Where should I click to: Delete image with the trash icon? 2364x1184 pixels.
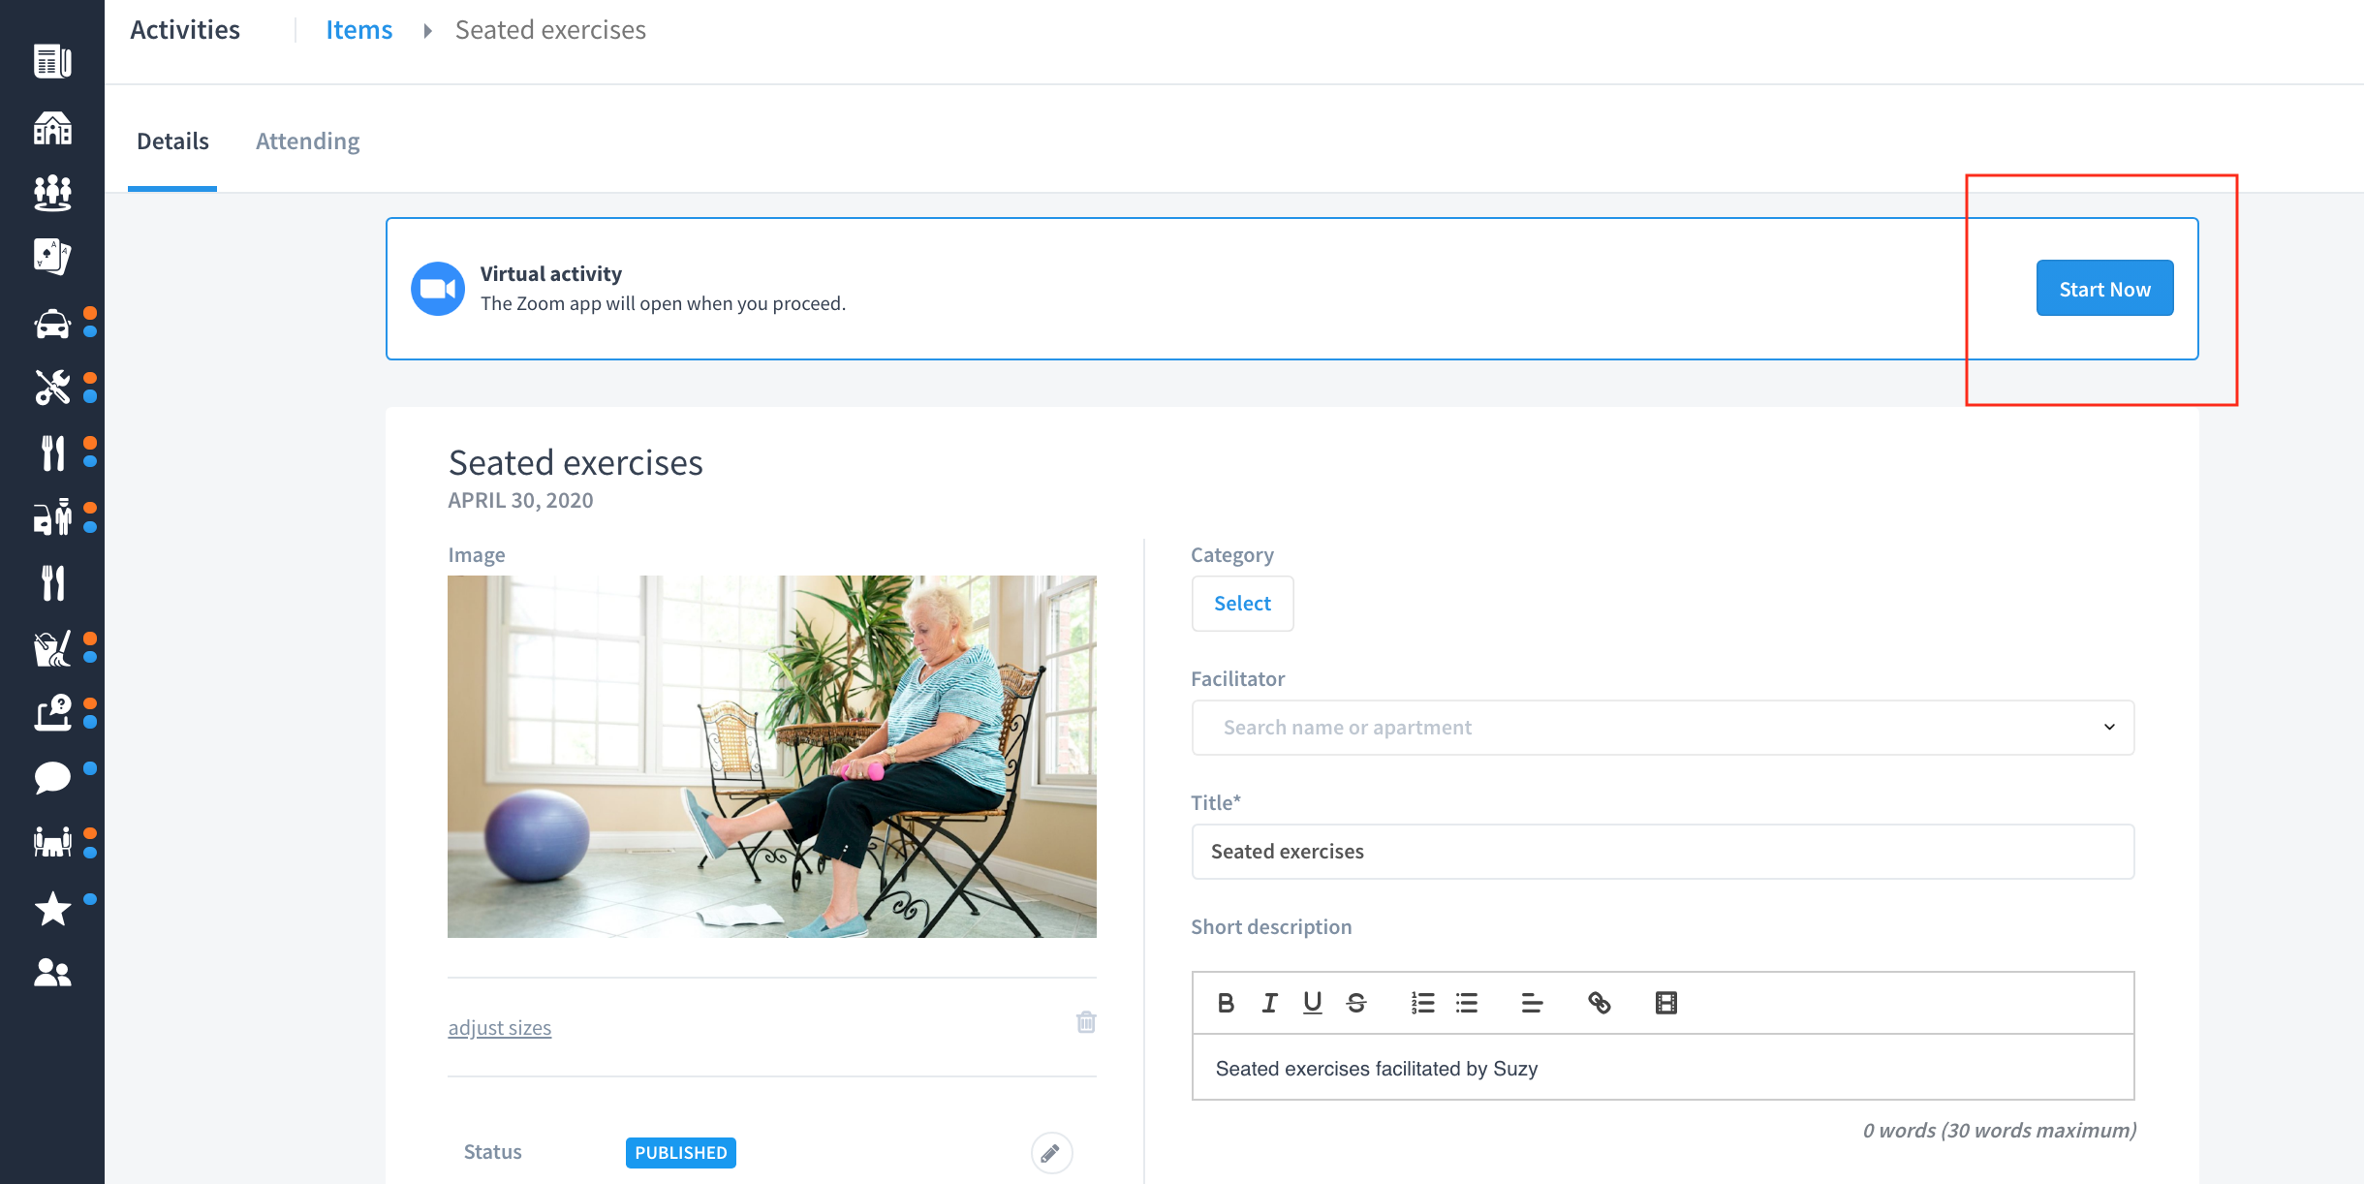tap(1086, 1022)
